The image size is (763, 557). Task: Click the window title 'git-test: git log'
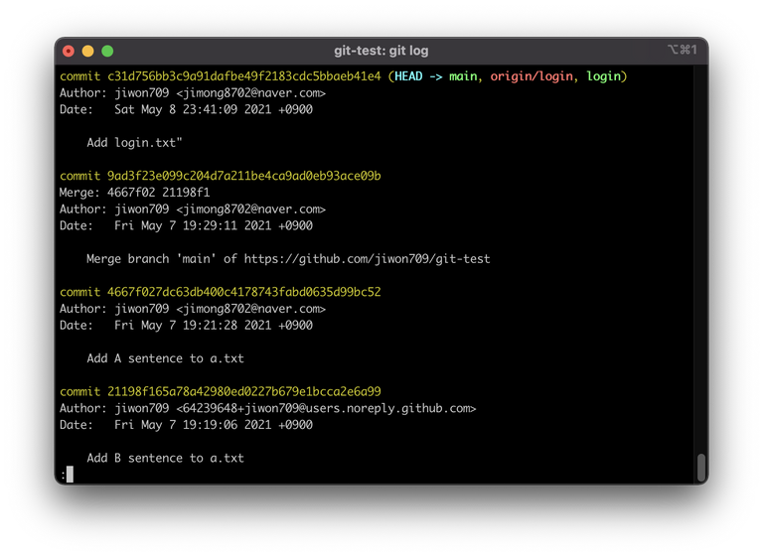pos(381,51)
